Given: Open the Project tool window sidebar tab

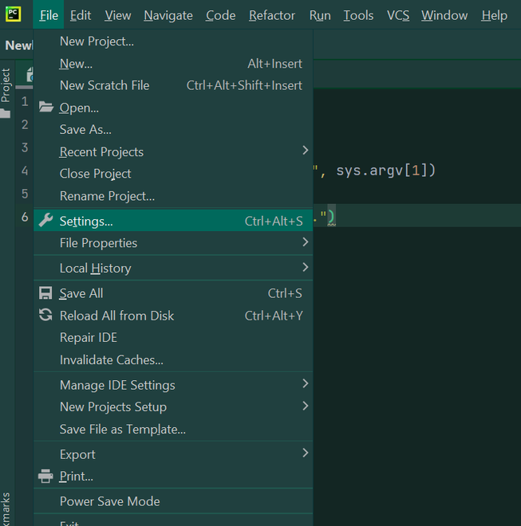Looking at the screenshot, I should point(6,85).
